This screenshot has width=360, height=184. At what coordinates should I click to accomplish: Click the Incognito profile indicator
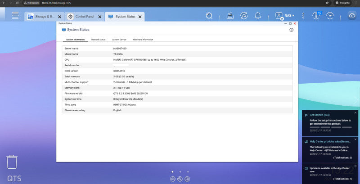342,3
